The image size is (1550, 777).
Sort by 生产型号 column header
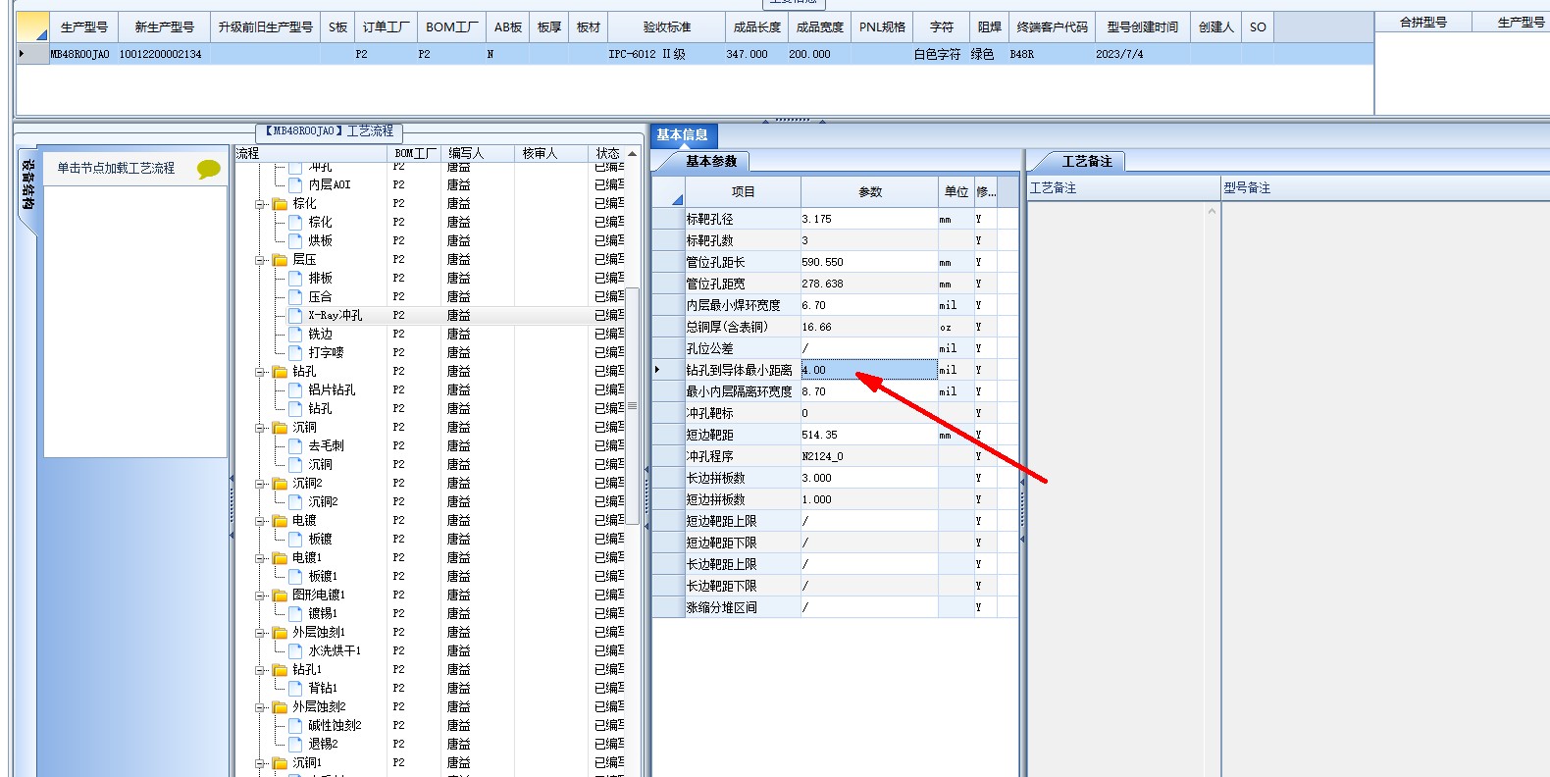tap(83, 27)
